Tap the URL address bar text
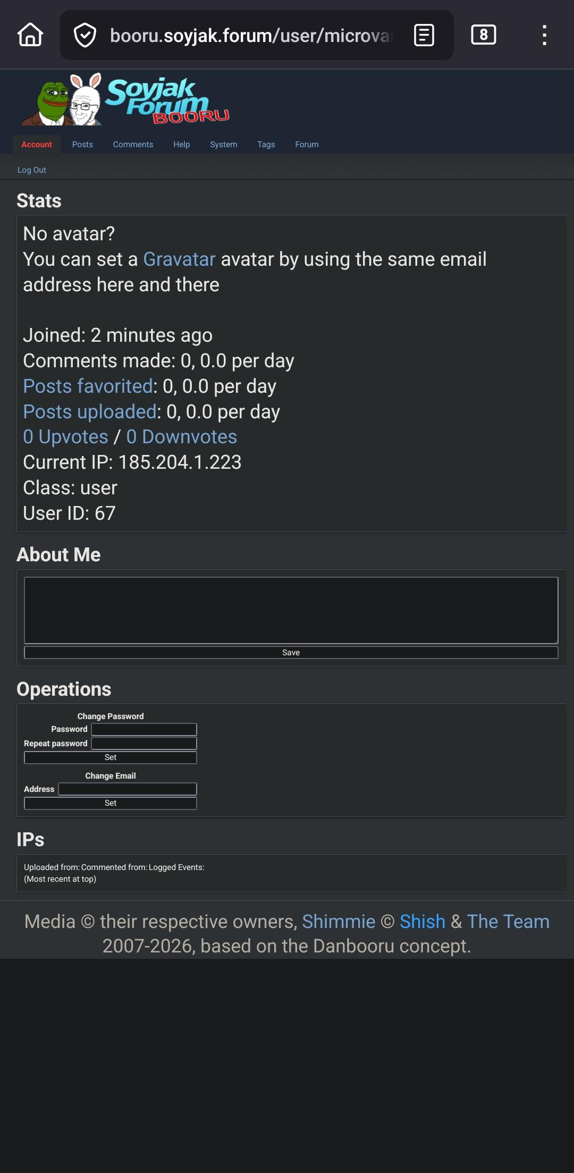 (250, 36)
